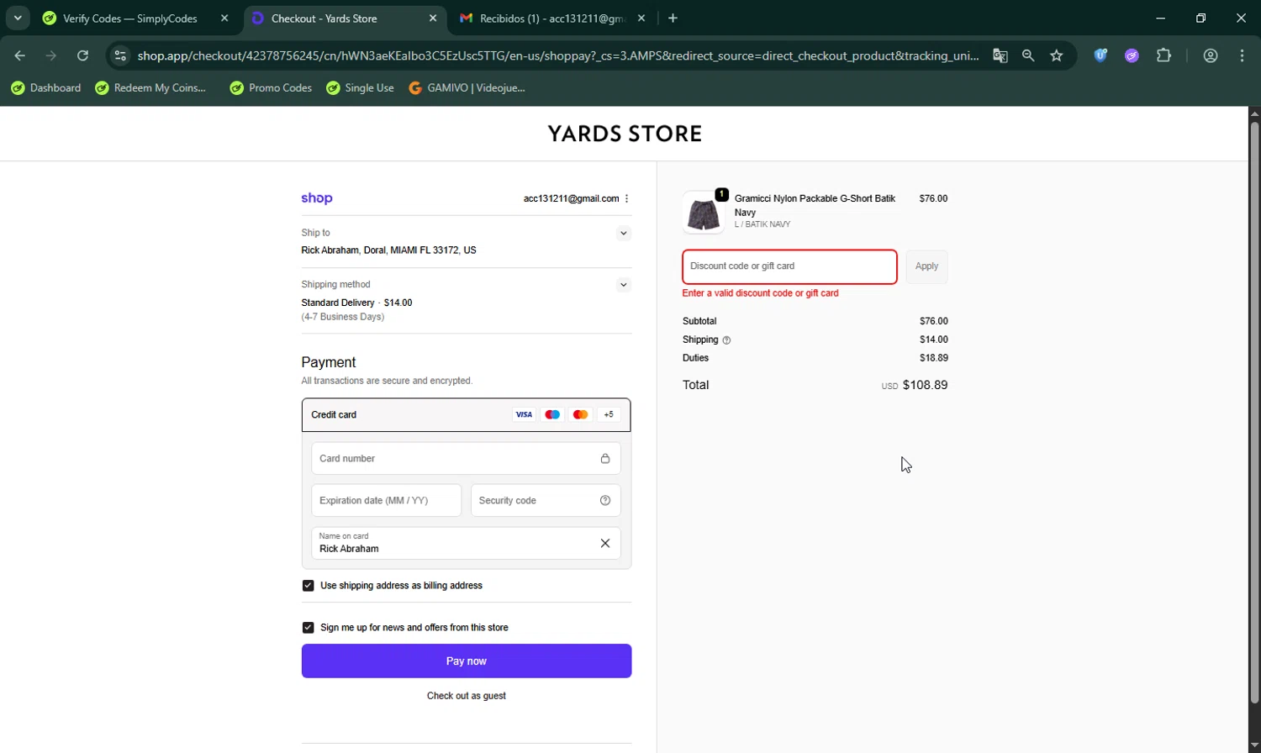Screen dimensions: 1261x753
Task: Click the YARDS STORE header title
Action: click(x=625, y=134)
